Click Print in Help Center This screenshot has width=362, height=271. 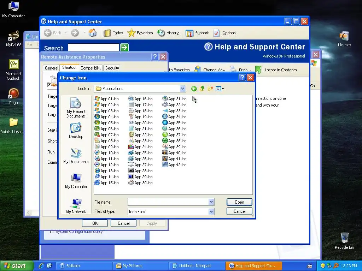tap(240, 70)
